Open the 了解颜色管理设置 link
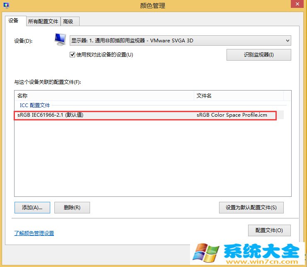Image resolution: width=307 pixels, height=267 pixels. 34,233
